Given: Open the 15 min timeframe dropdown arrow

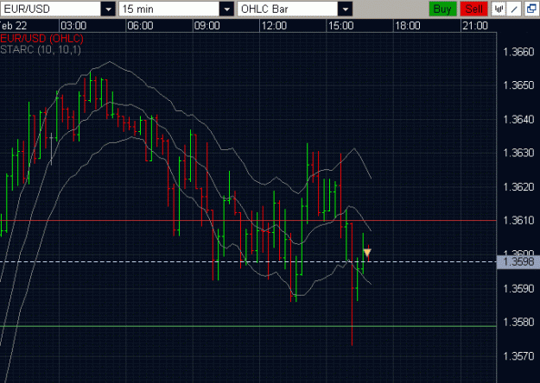Looking at the screenshot, I should [226, 9].
